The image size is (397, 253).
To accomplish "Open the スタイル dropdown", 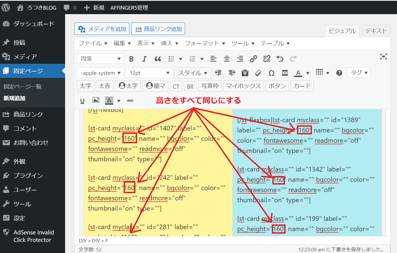I will pos(193,73).
